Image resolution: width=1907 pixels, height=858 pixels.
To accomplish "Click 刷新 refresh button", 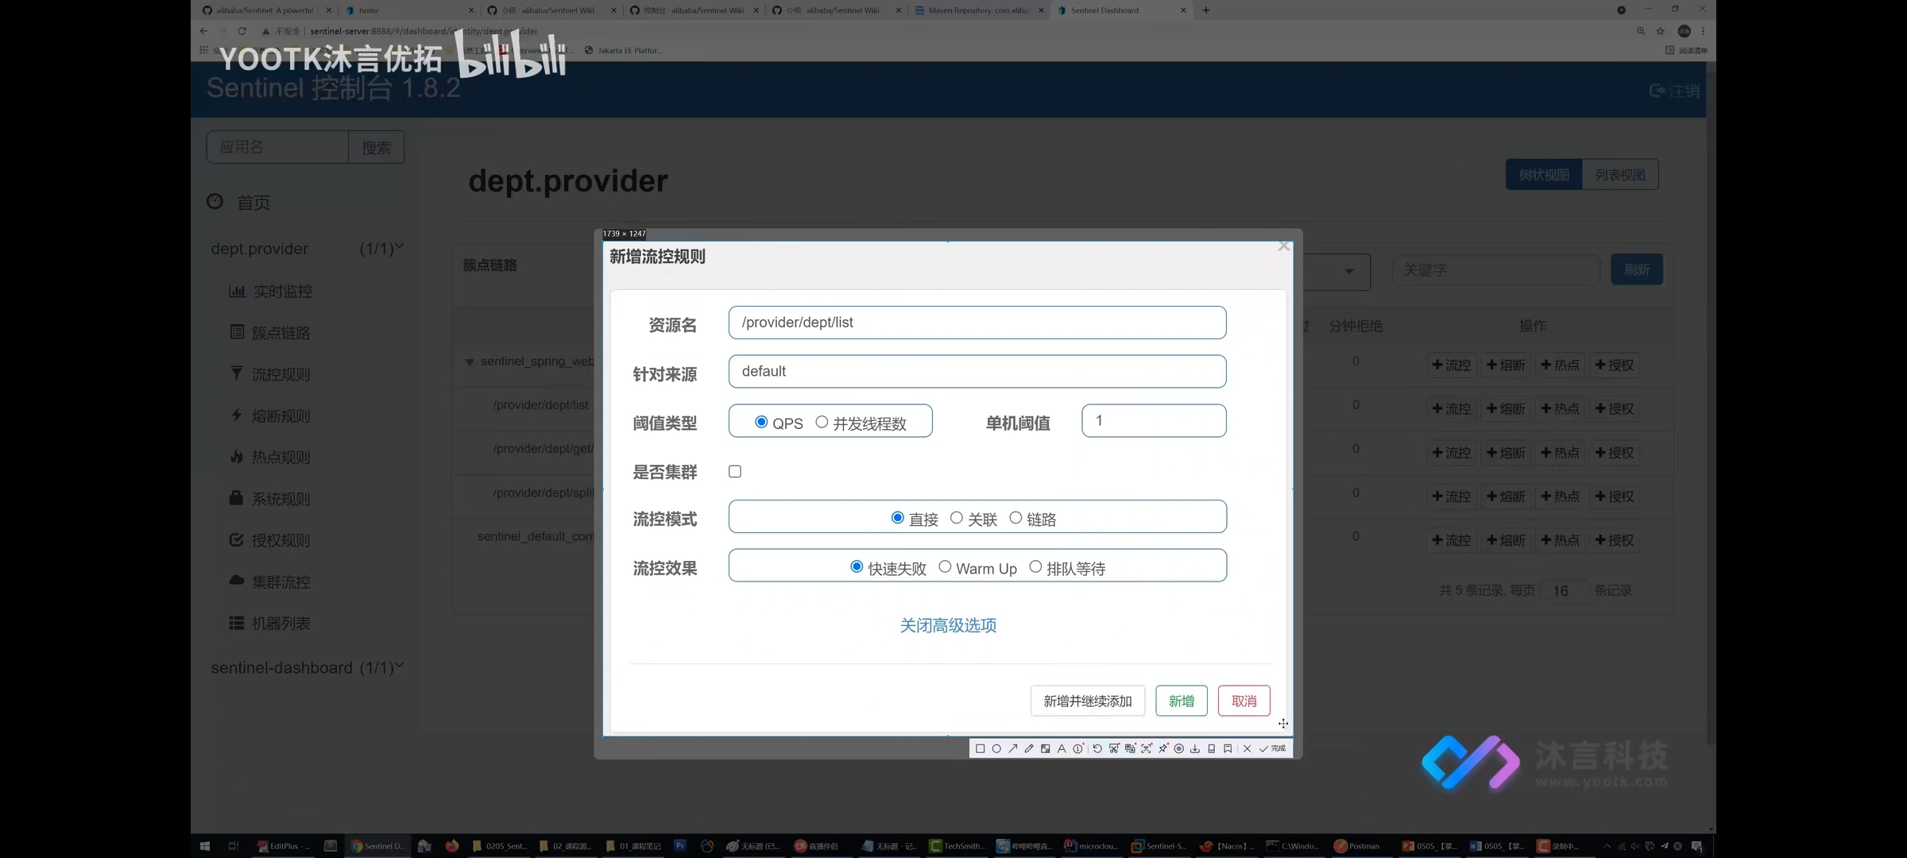I will pos(1637,269).
